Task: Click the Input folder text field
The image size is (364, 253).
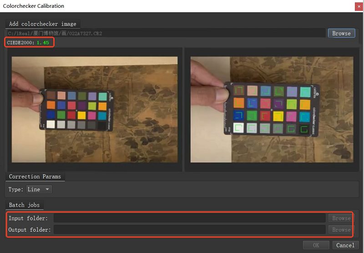Action: coord(190,218)
